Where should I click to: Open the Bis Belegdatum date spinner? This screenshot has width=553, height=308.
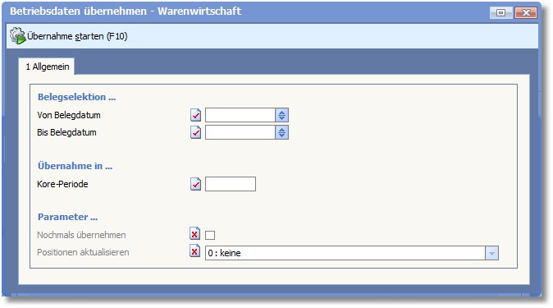click(281, 132)
